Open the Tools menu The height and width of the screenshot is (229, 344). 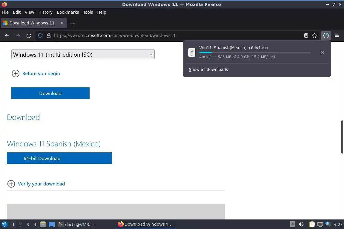tap(88, 12)
